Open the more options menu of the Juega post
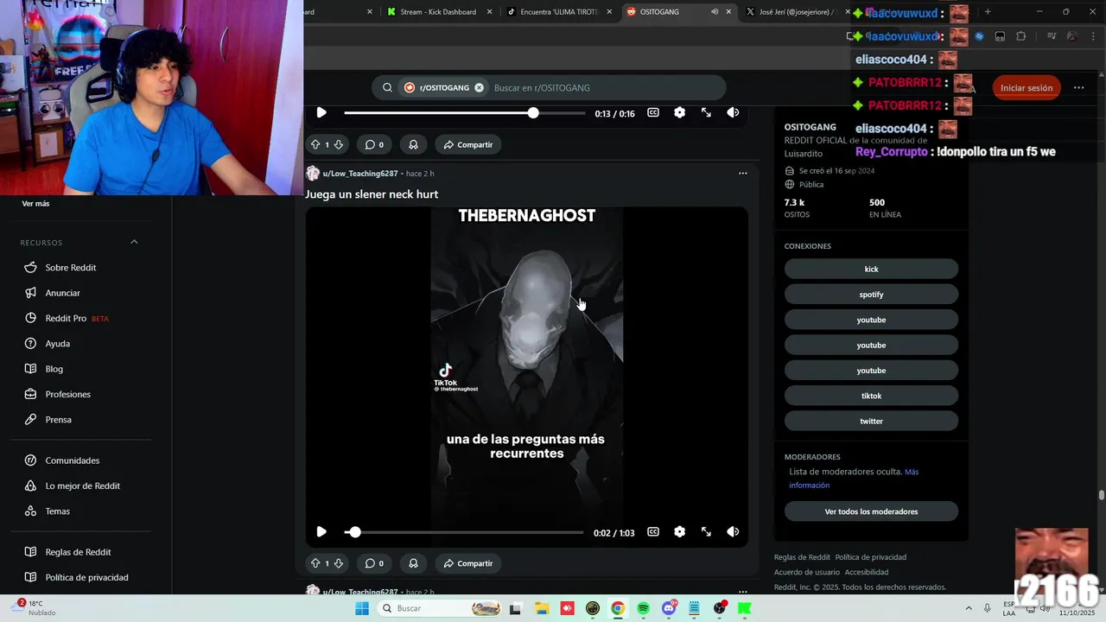This screenshot has width=1106, height=622. (x=742, y=174)
